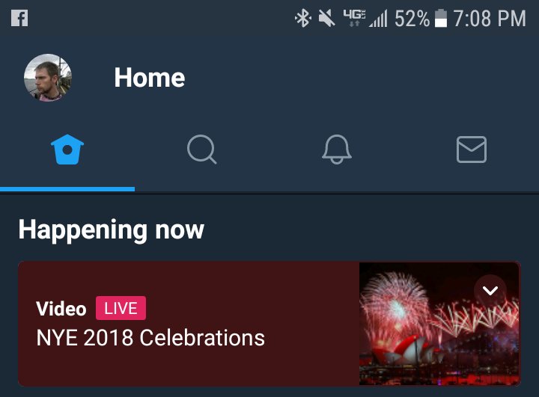Open the Notifications bell tab
Image resolution: width=539 pixels, height=397 pixels.
pos(337,150)
